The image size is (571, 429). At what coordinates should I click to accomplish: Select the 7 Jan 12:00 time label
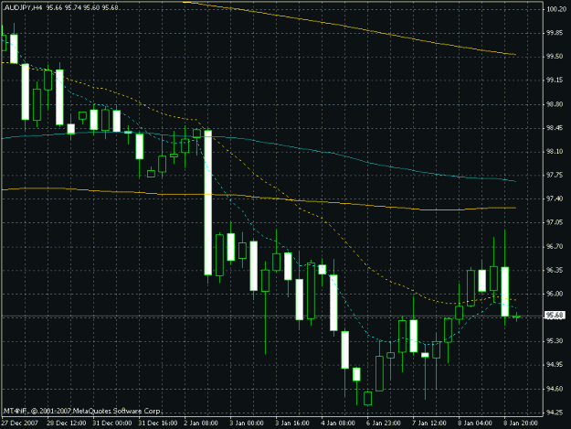(x=429, y=424)
